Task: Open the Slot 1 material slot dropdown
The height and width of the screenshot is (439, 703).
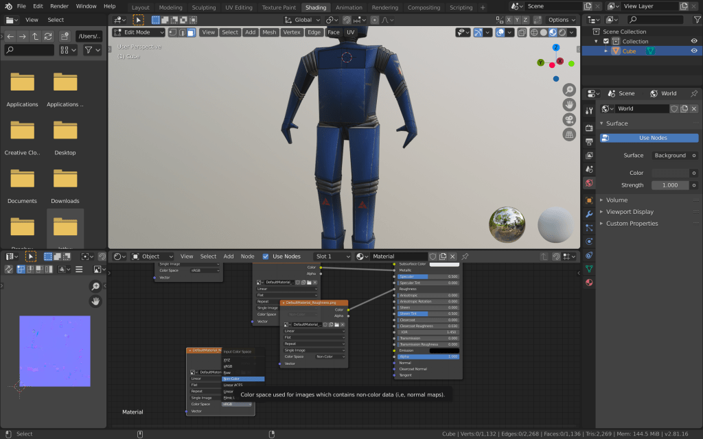Action: pyautogui.click(x=332, y=257)
